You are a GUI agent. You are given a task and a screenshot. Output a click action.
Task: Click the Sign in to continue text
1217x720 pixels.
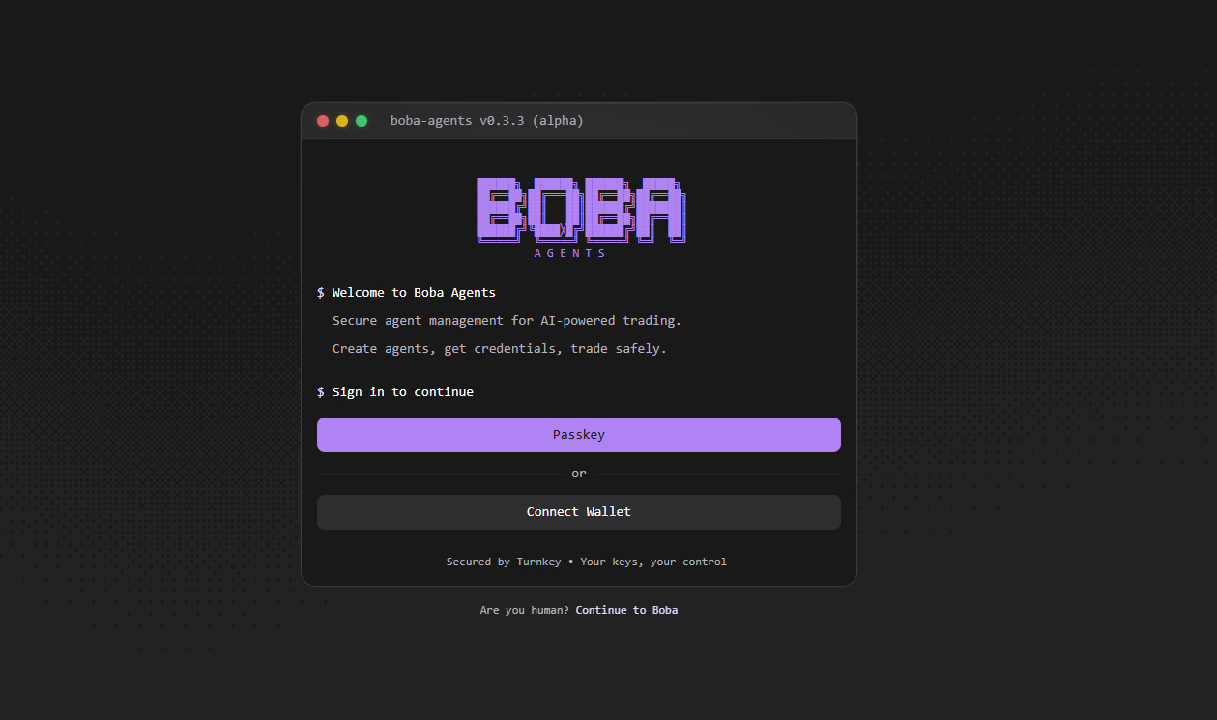(403, 392)
